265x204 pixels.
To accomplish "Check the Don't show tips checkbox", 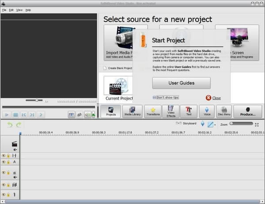I will click(x=155, y=97).
